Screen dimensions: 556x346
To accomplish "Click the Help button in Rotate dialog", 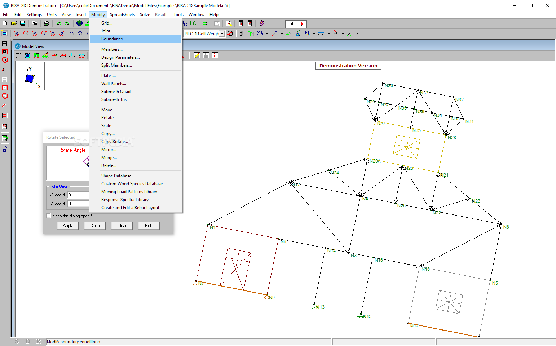I will [x=149, y=226].
